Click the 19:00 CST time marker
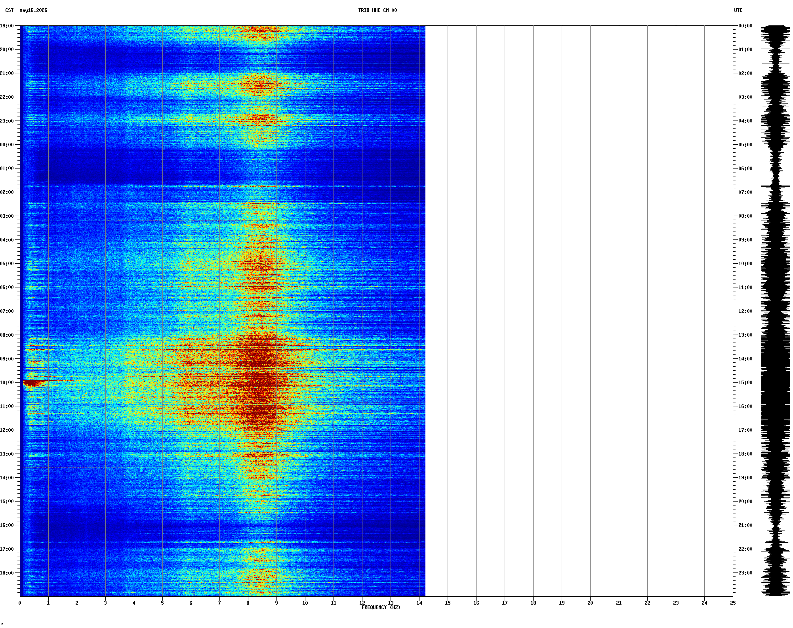Viewport: 793px width, 628px height. coord(7,26)
